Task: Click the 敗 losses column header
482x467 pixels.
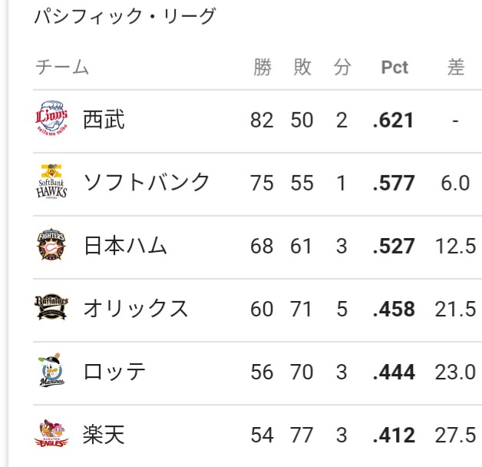Action: (302, 67)
